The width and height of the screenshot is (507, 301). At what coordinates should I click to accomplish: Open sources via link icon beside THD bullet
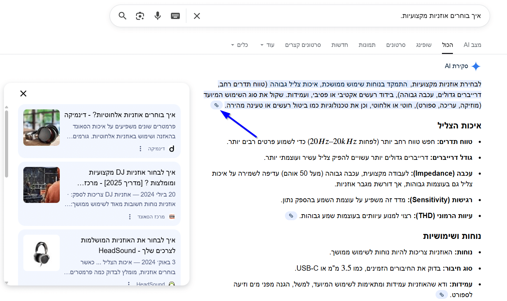291,215
